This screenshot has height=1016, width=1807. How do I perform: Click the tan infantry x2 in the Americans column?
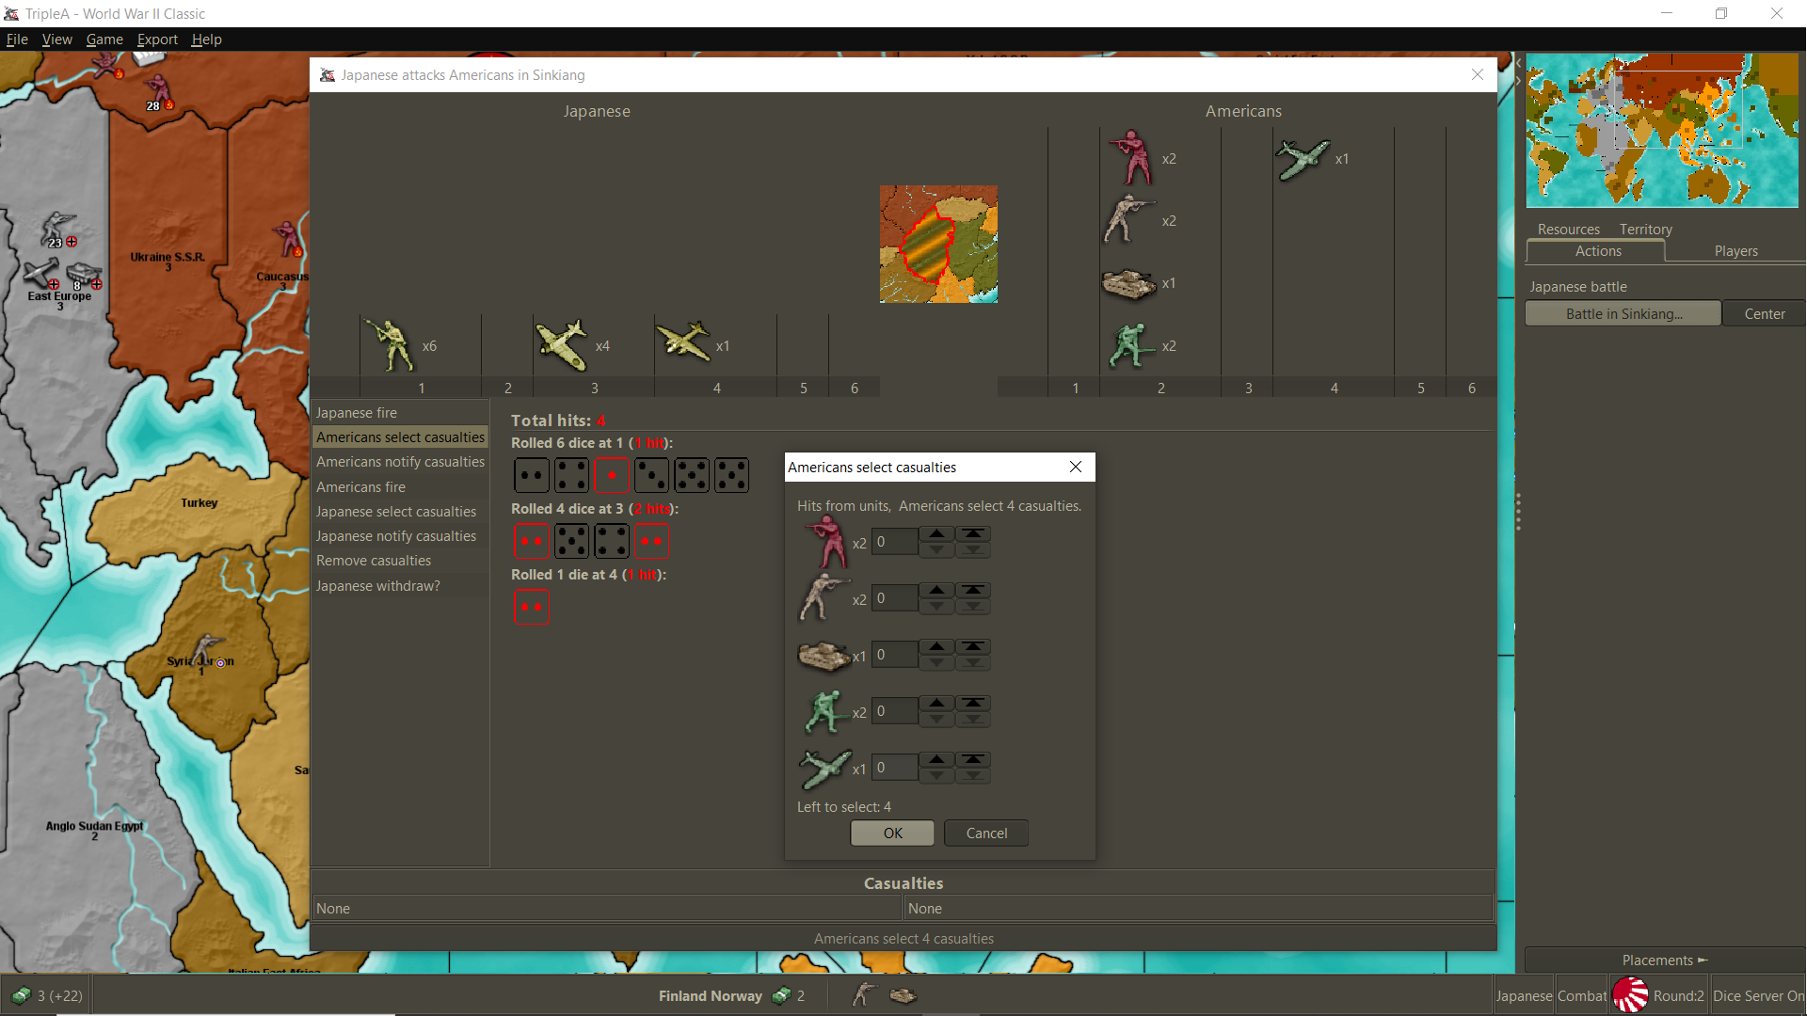1128,219
